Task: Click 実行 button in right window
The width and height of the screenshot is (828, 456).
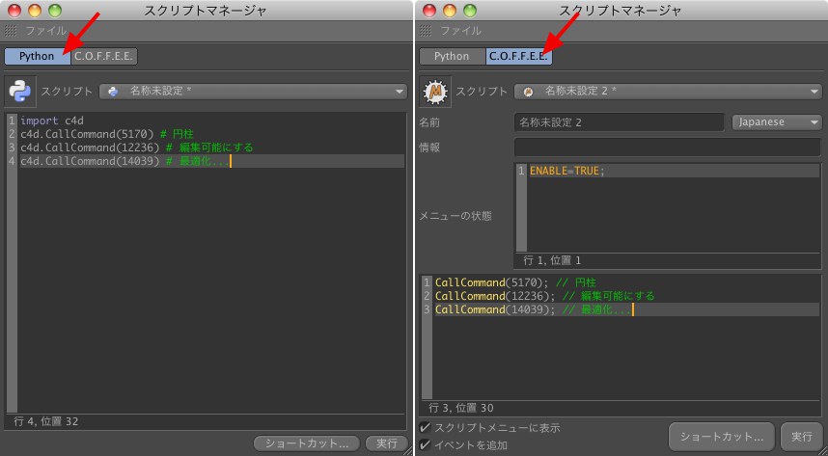Action: coord(802,437)
